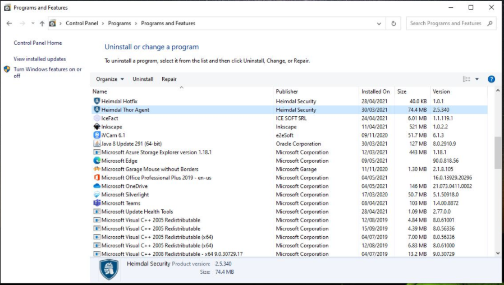Open the view options dropdown arrow

477,79
